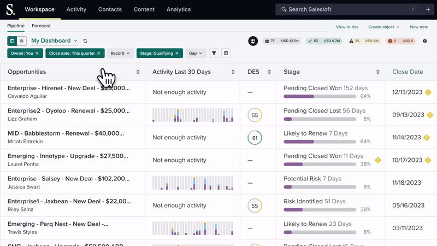Remove the Stage: Qualifying filter
This screenshot has height=246, width=437.
[176, 53]
